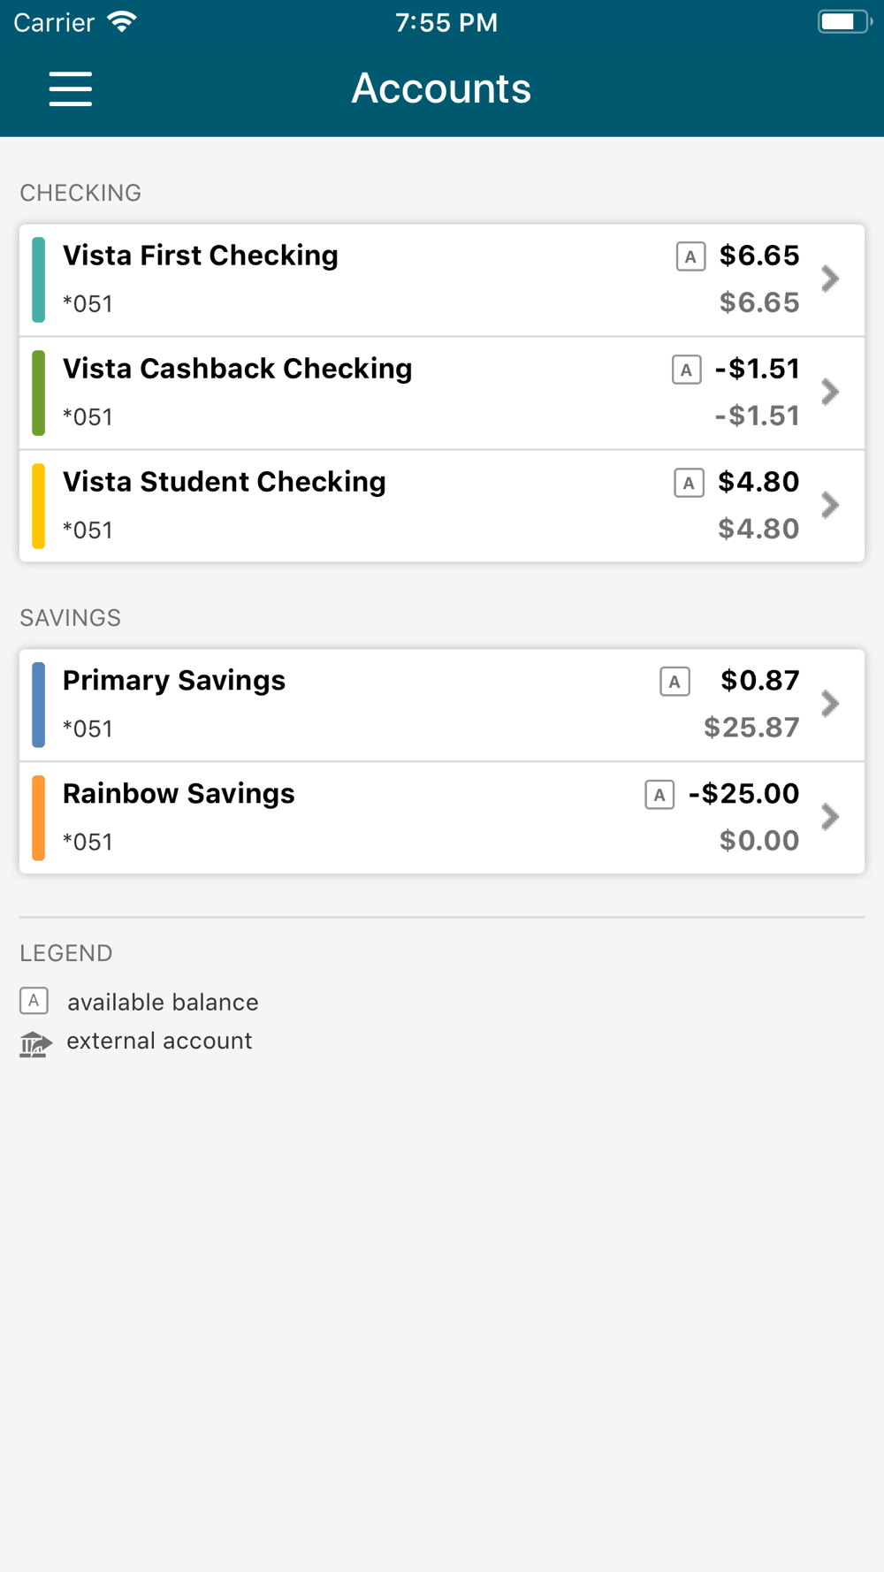The image size is (884, 1572).
Task: Tap available balance badge on Vista Cashback Checking
Action: 686,370
